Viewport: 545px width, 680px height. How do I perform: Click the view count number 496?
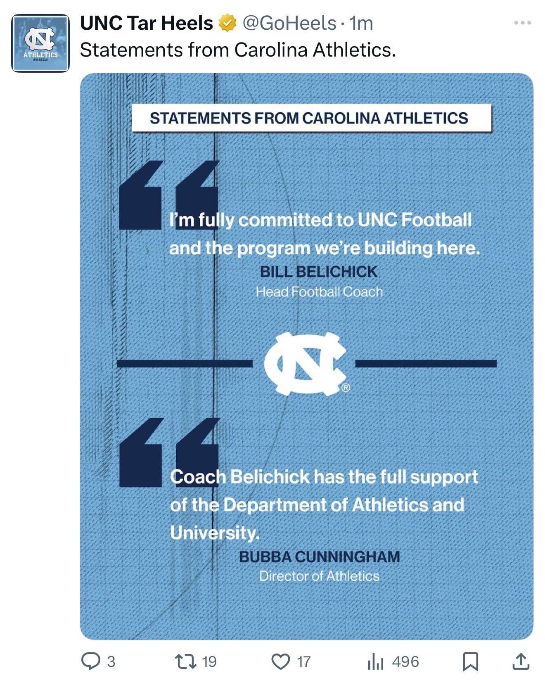(405, 661)
